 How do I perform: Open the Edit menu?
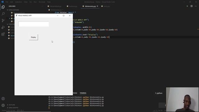coord(12,2)
